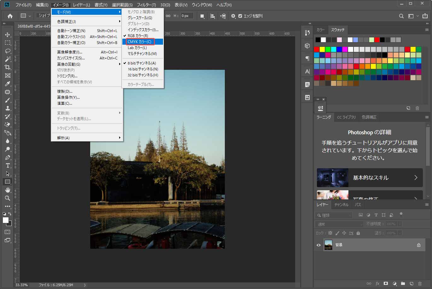Select CMYK カラー in the mode submenu
The width and height of the screenshot is (432, 289).
click(x=140, y=42)
